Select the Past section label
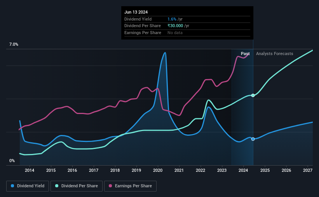319x197 pixels. pyautogui.click(x=245, y=54)
